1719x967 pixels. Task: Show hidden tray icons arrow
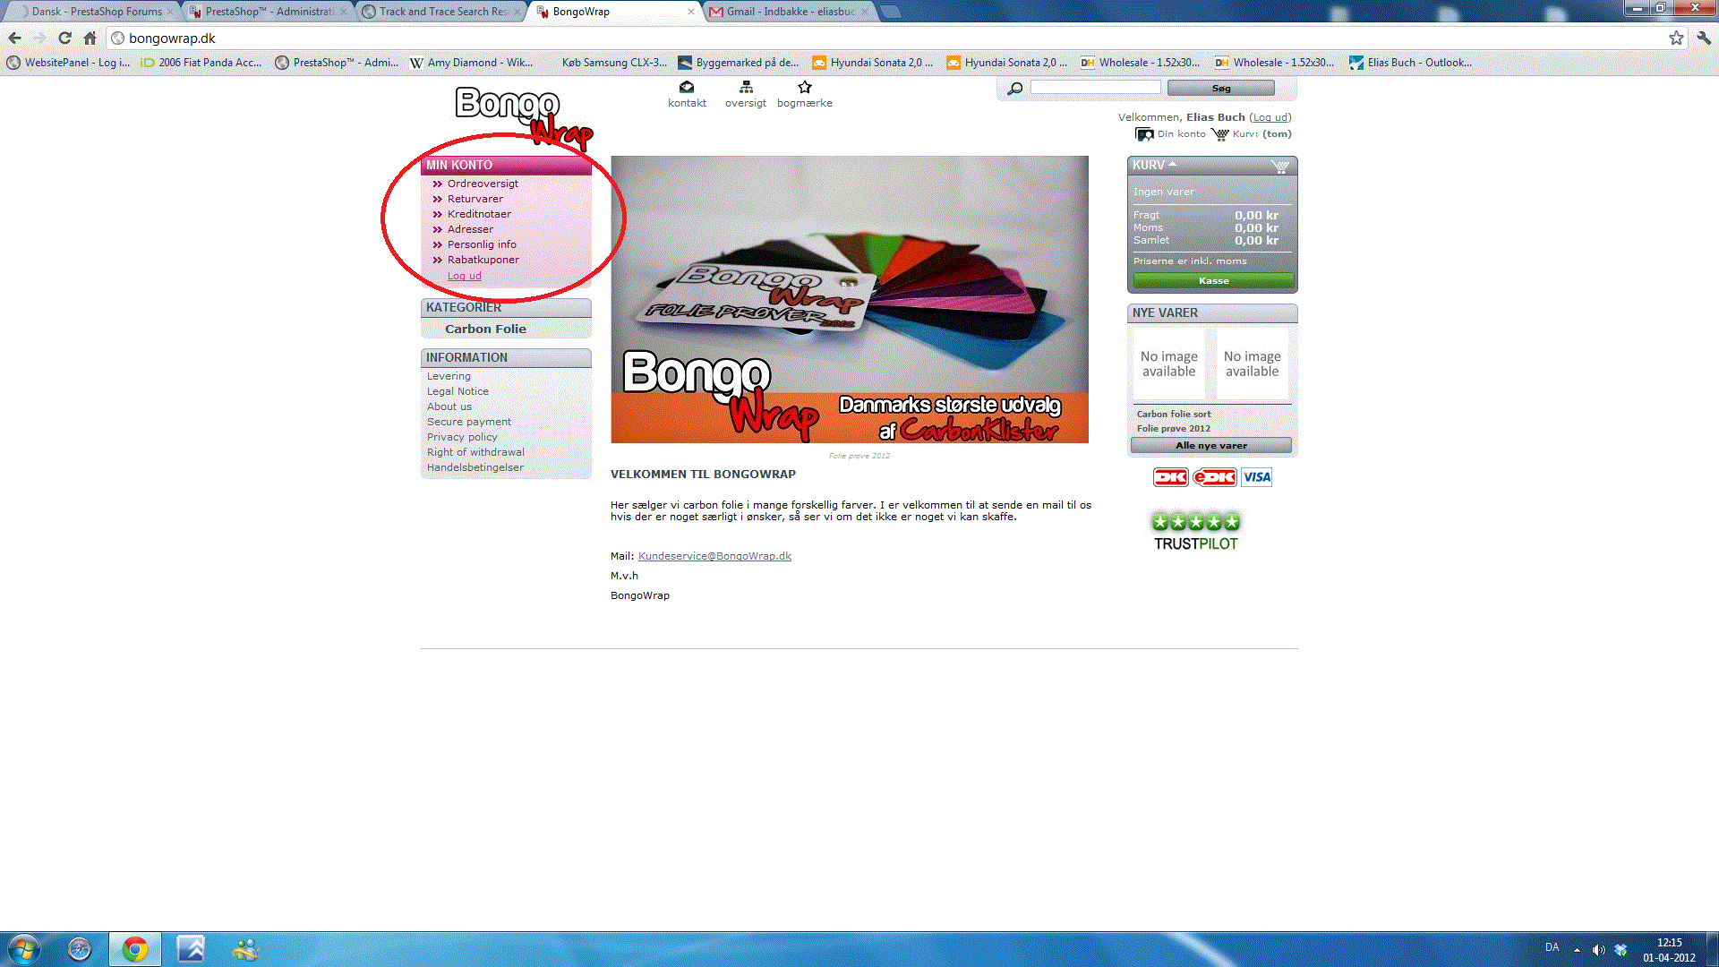point(1577,949)
